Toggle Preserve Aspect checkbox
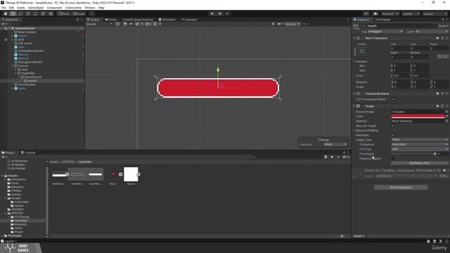Screen dimensions: 450x253 click(x=392, y=158)
